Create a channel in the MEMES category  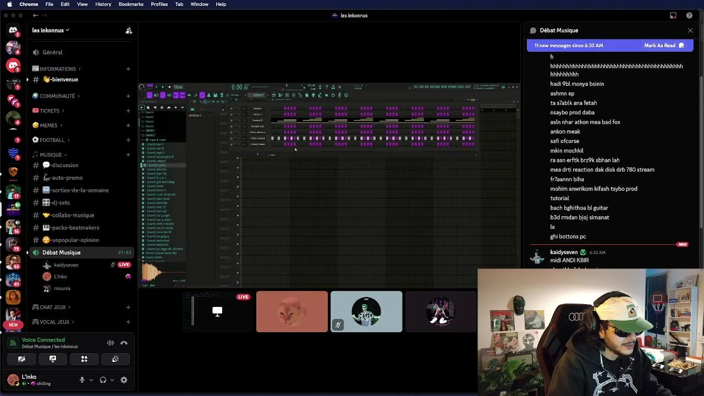(x=128, y=125)
